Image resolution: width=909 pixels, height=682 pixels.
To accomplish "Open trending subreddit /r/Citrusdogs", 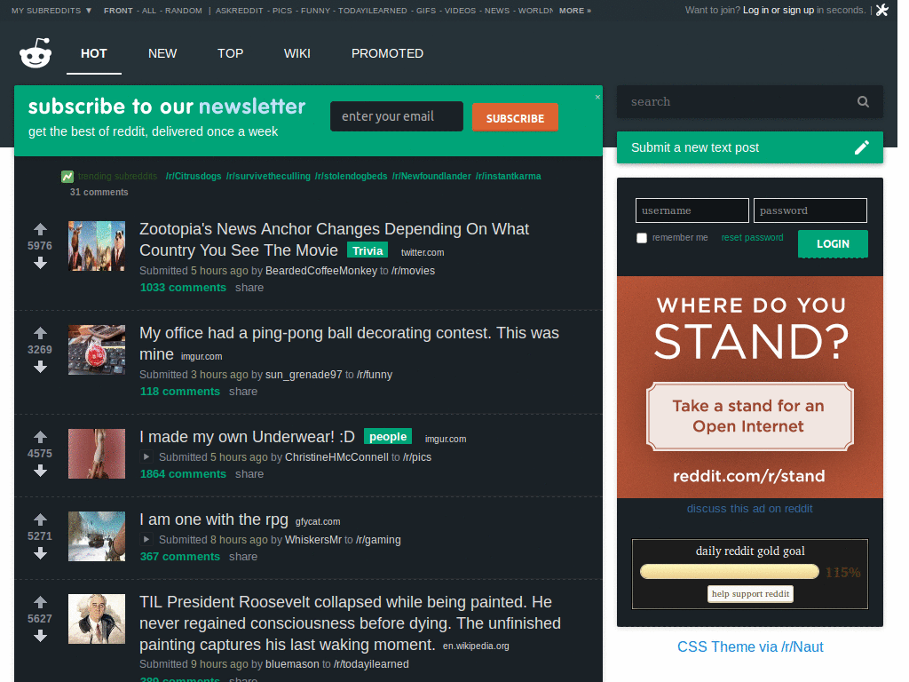I will [193, 177].
